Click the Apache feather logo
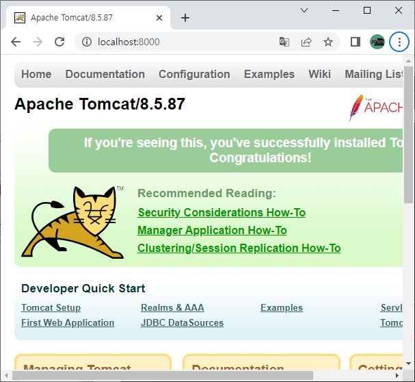Screen dimensions: 415x382 pos(376,107)
